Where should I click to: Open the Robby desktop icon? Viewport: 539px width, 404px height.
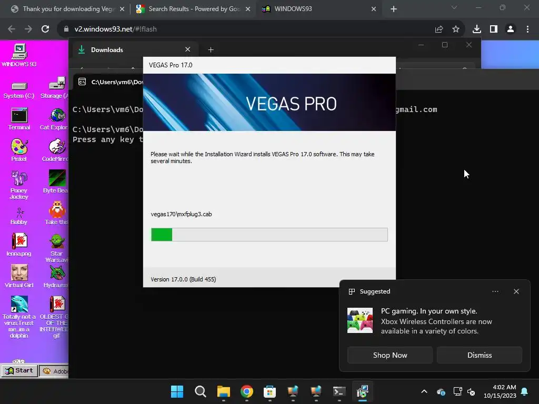(19, 216)
